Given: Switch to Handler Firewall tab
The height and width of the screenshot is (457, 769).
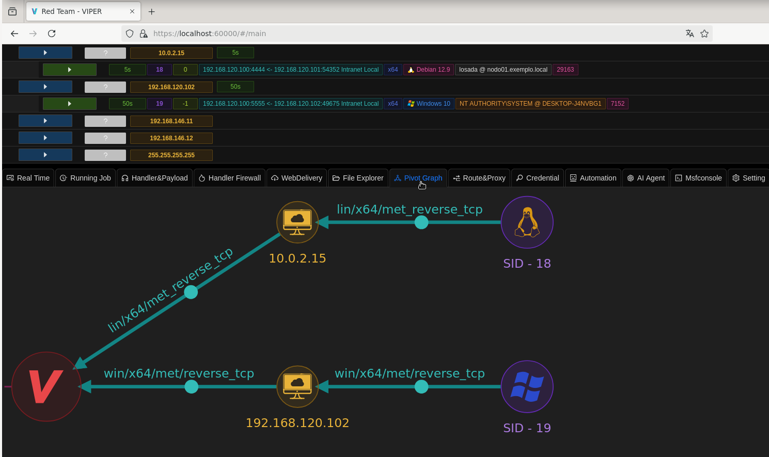Looking at the screenshot, I should (229, 178).
